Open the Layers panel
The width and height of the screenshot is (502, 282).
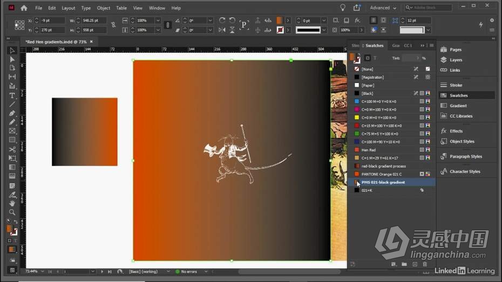(456, 60)
